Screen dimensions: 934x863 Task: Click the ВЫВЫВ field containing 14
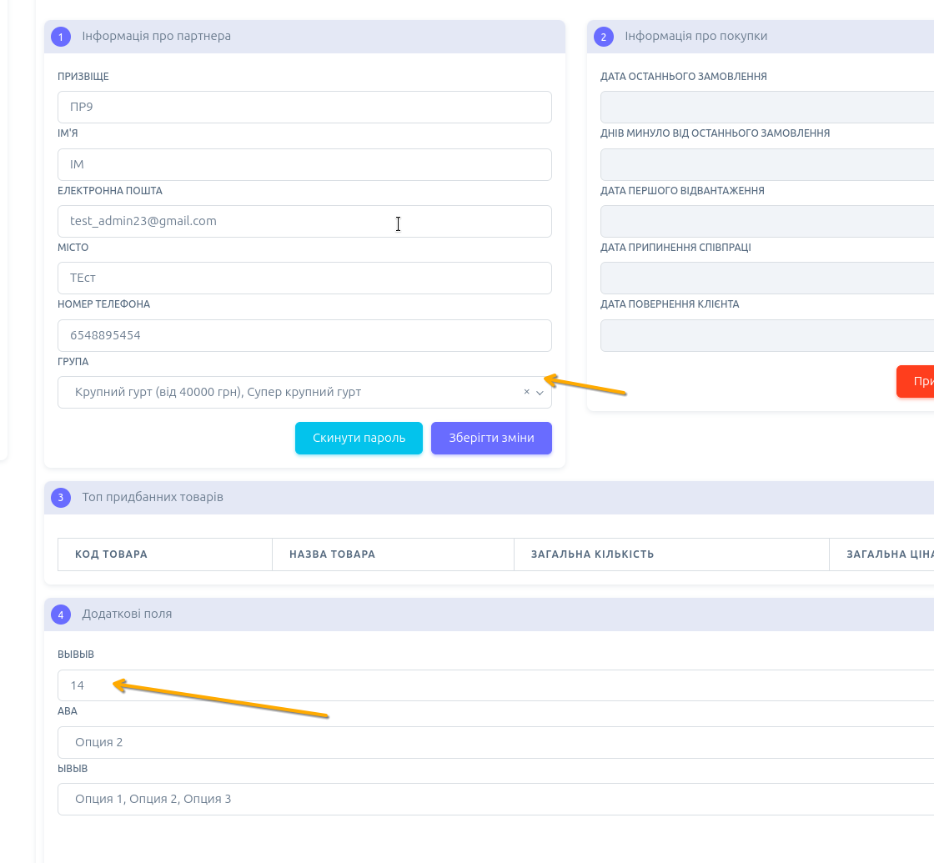point(492,685)
